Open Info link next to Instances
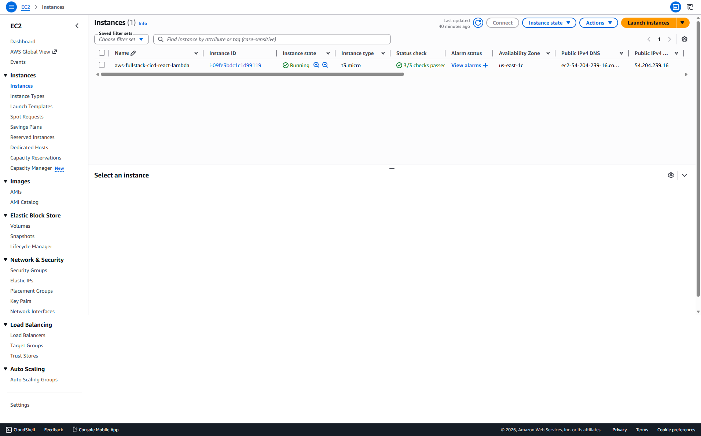Screen dimensions: 701x436 coord(143,23)
